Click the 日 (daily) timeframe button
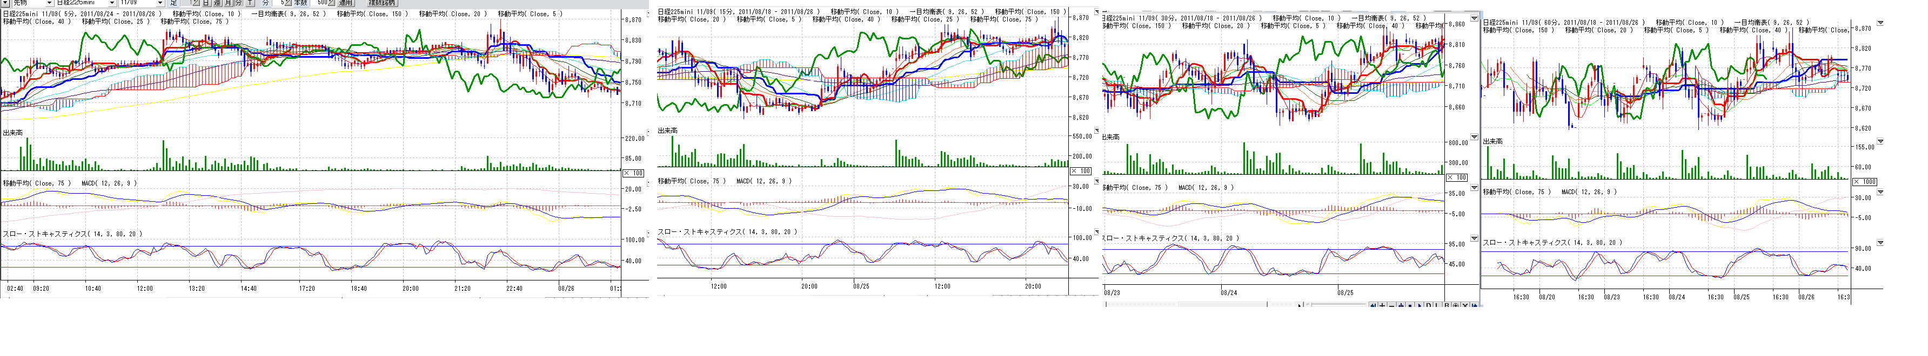This screenshot has height=356, width=1928. [206, 4]
